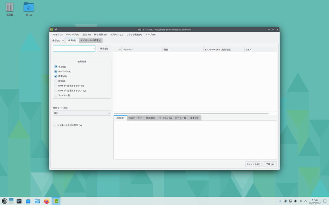The width and height of the screenshot is (329, 205).
Task: Open the ホーム folder desktop icon
Action: [29, 7]
